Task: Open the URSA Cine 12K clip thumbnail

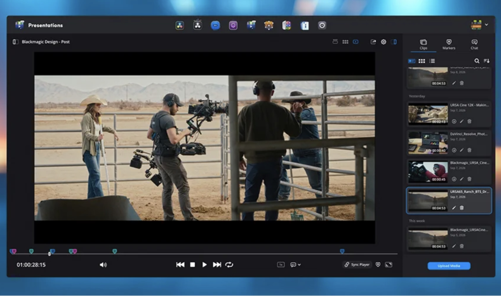Action: tap(428, 114)
